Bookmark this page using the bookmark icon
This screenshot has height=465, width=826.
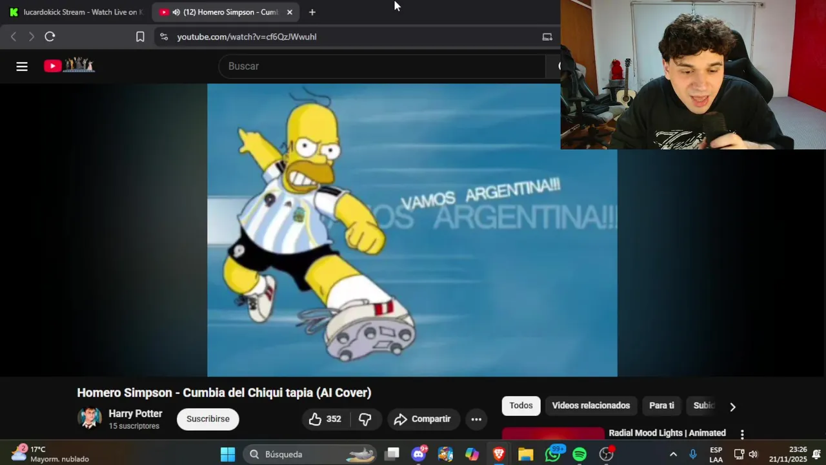coord(140,37)
